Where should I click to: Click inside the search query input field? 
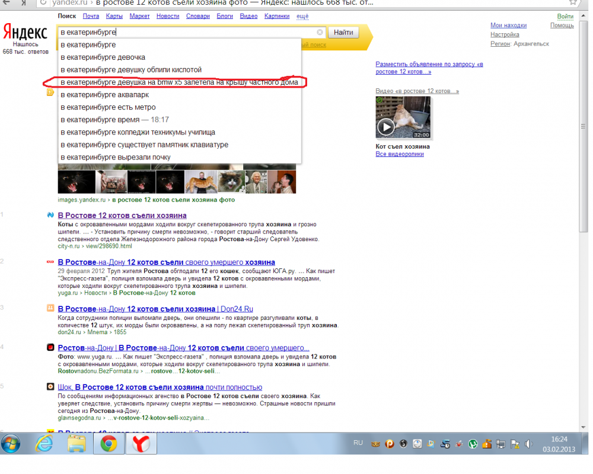(x=187, y=32)
